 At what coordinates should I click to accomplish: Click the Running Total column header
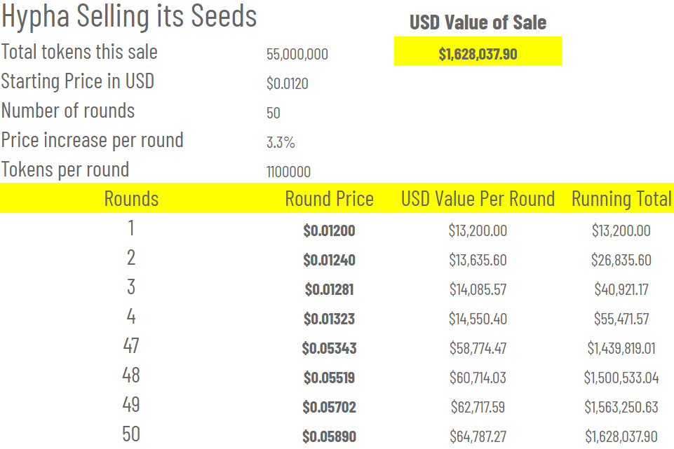point(621,199)
